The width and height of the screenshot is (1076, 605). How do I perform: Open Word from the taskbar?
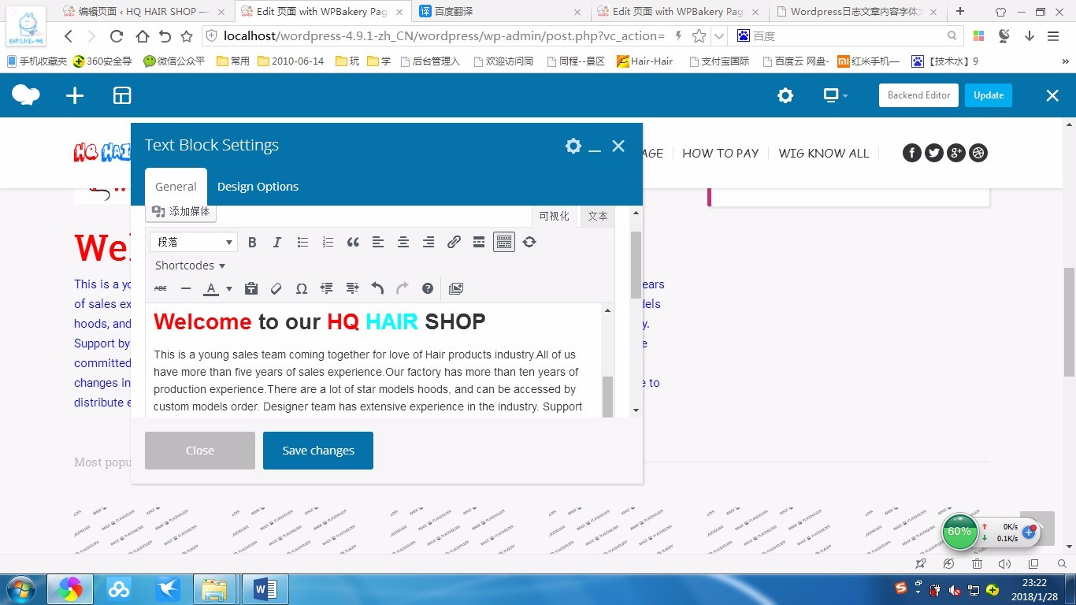pyautogui.click(x=265, y=589)
